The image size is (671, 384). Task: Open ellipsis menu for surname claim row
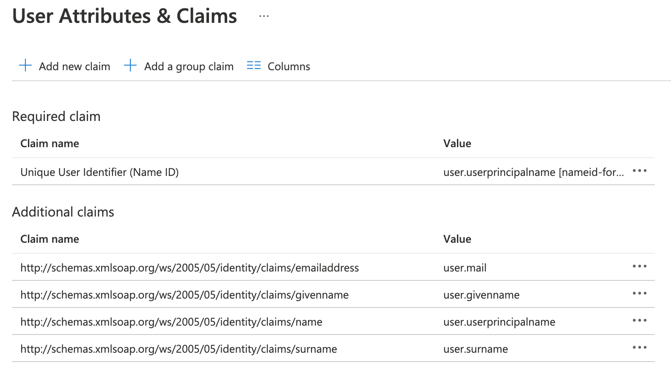point(639,348)
